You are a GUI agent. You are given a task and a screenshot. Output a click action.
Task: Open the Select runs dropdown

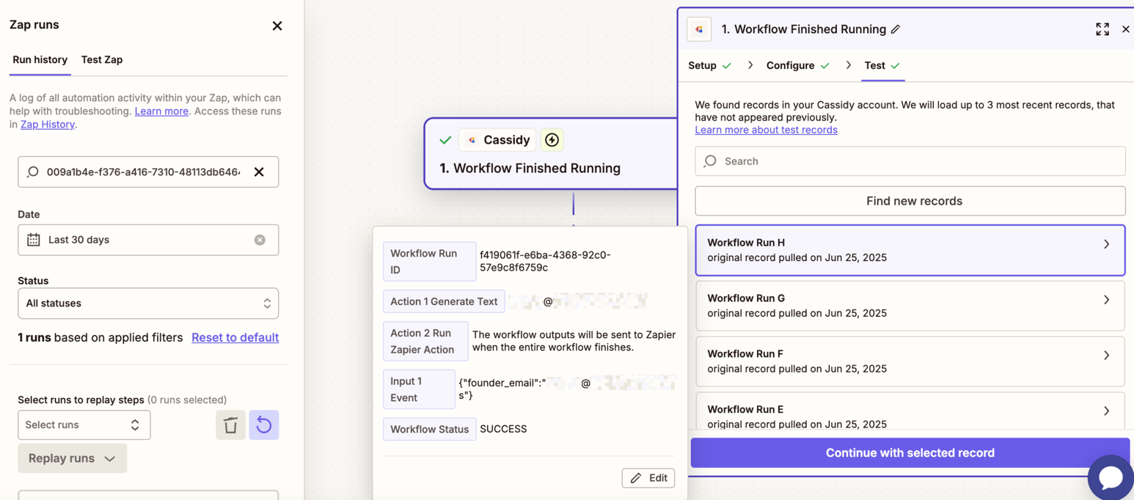84,425
